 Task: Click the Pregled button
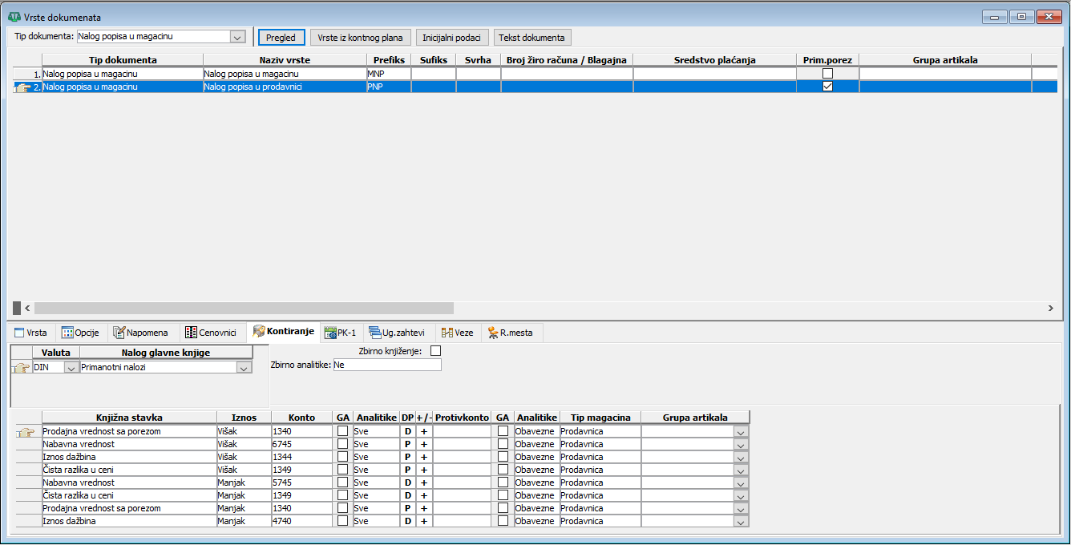click(x=281, y=38)
